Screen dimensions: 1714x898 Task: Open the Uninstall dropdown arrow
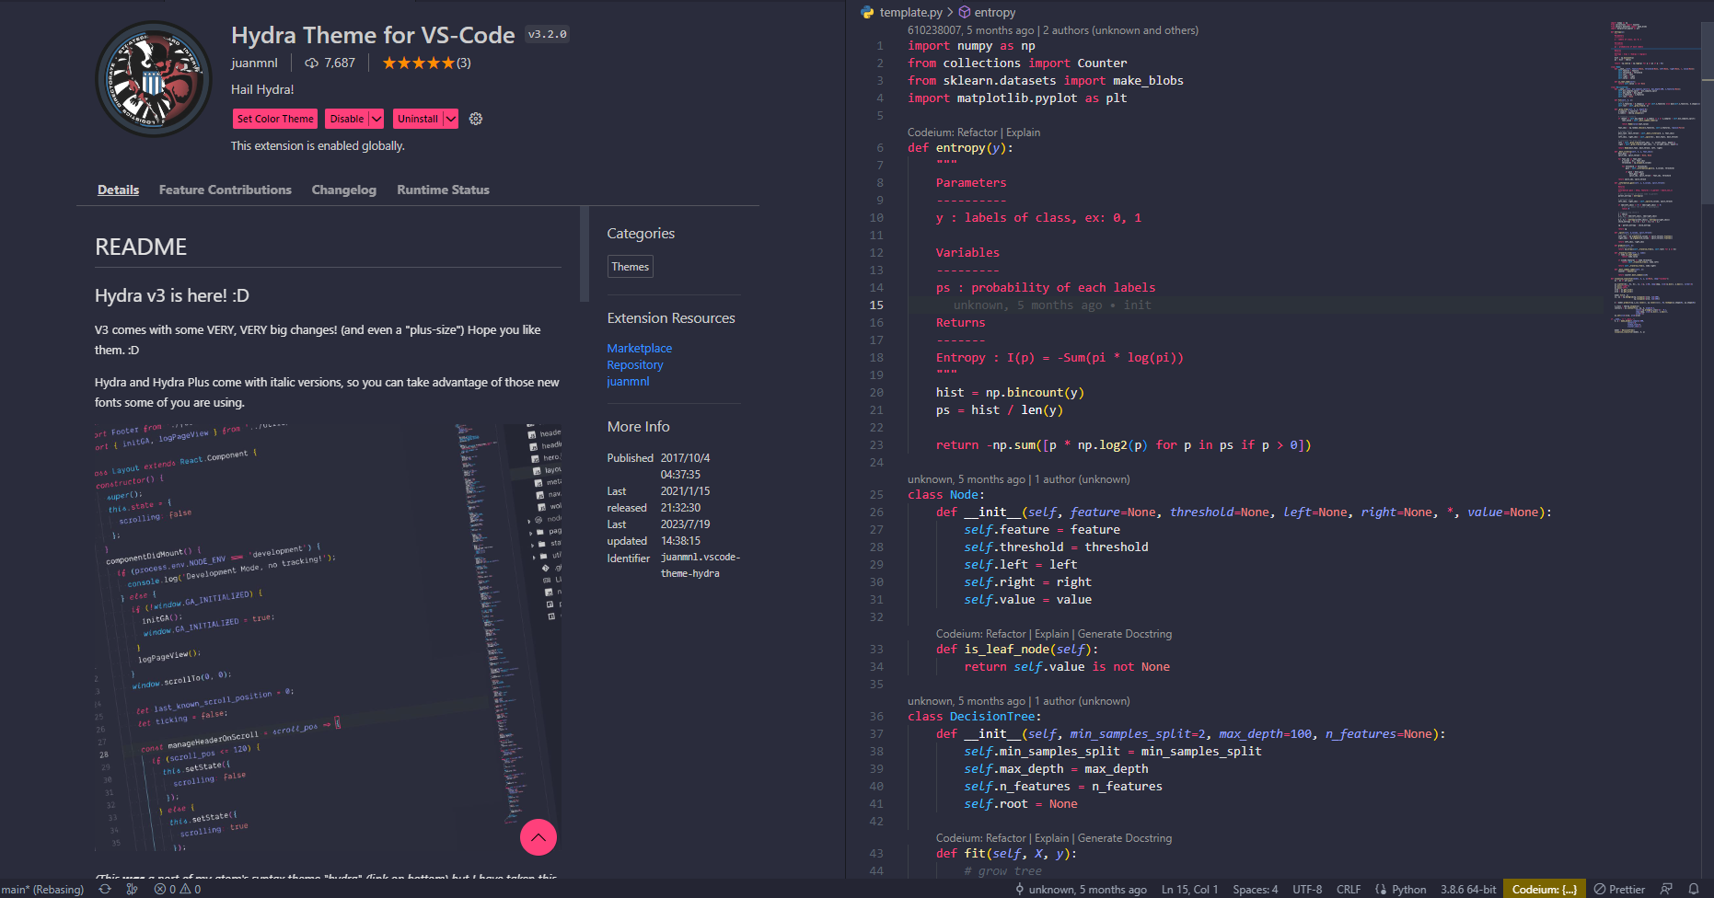coord(451,119)
